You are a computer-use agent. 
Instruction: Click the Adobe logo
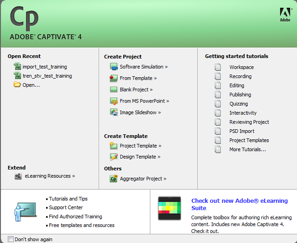285,15
